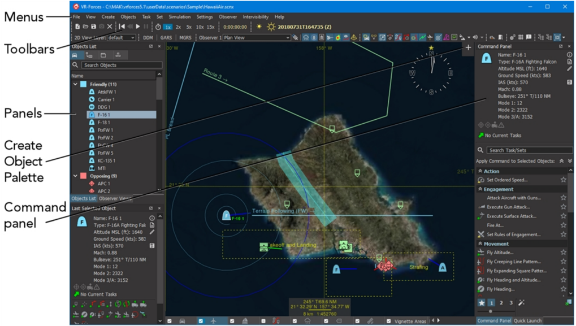Click Fly Altitude command
The width and height of the screenshot is (576, 326).
pyautogui.click(x=500, y=253)
